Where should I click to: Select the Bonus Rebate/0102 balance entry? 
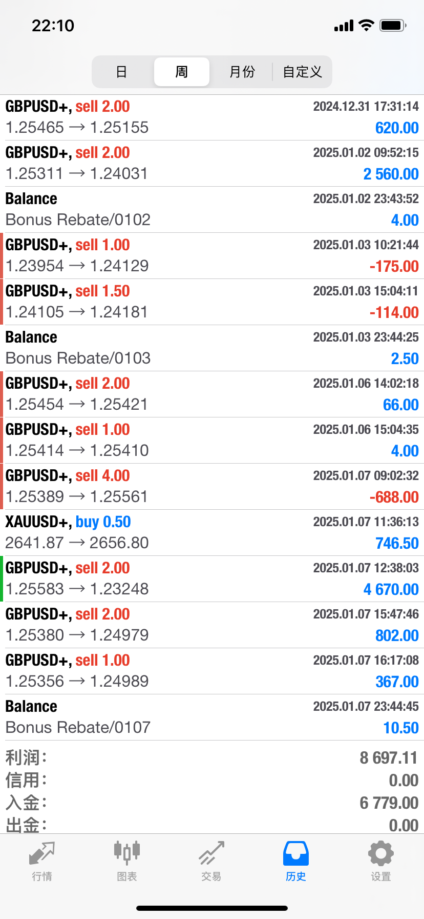pyautogui.click(x=212, y=210)
